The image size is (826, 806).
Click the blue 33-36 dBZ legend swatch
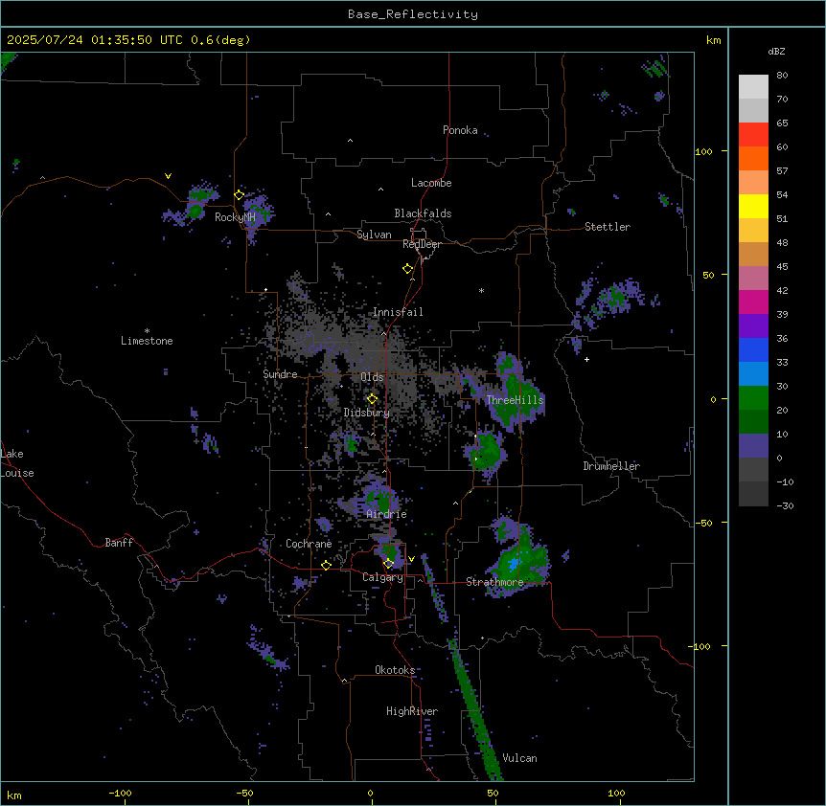753,349
